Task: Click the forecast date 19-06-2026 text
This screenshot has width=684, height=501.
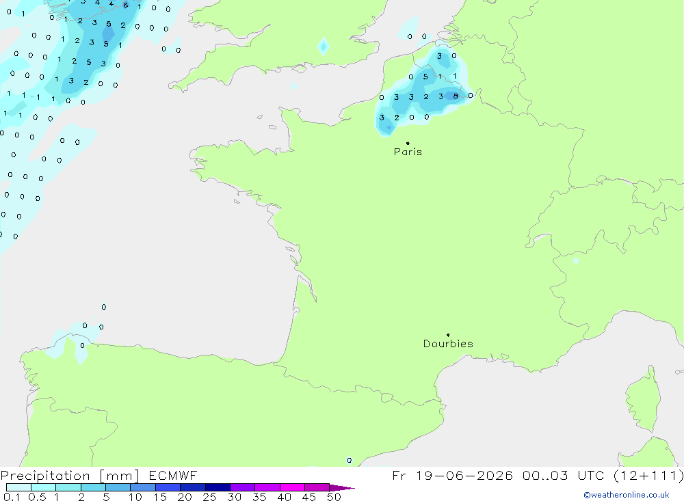Action: click(x=464, y=476)
